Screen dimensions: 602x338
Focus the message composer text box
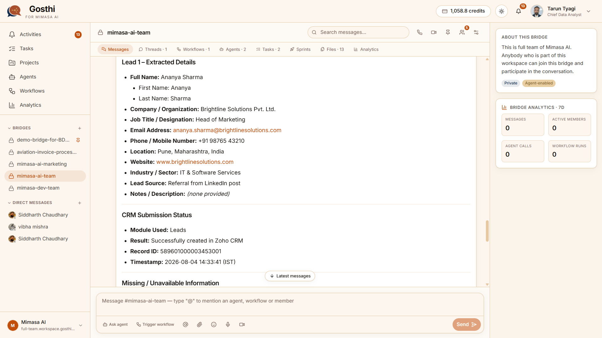(290, 304)
